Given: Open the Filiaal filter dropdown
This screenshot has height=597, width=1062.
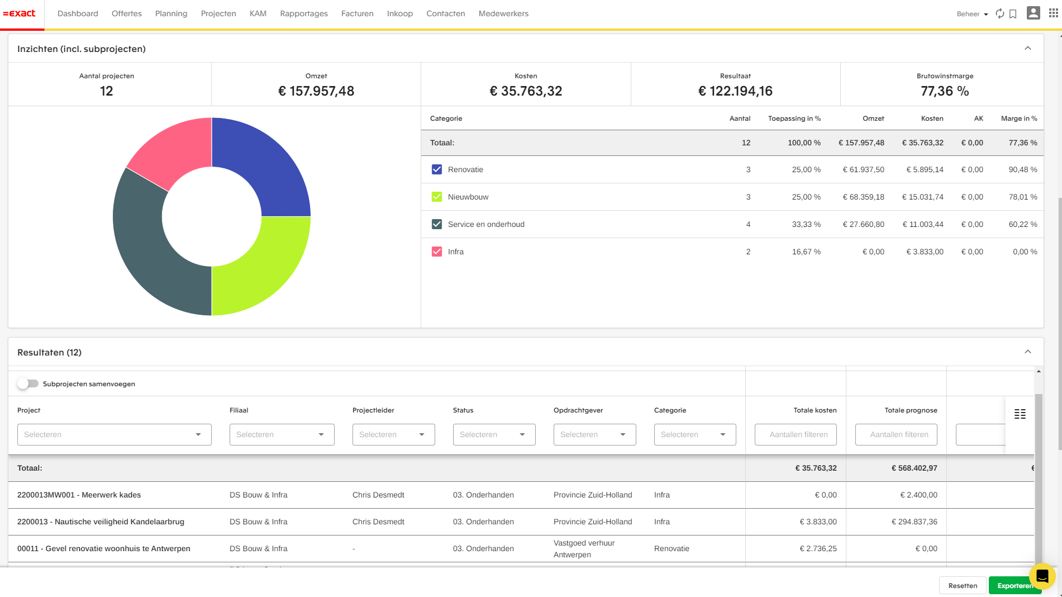Looking at the screenshot, I should pyautogui.click(x=282, y=434).
